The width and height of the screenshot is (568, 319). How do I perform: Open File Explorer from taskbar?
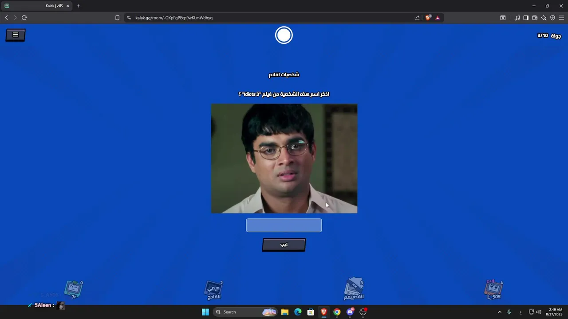click(x=285, y=312)
